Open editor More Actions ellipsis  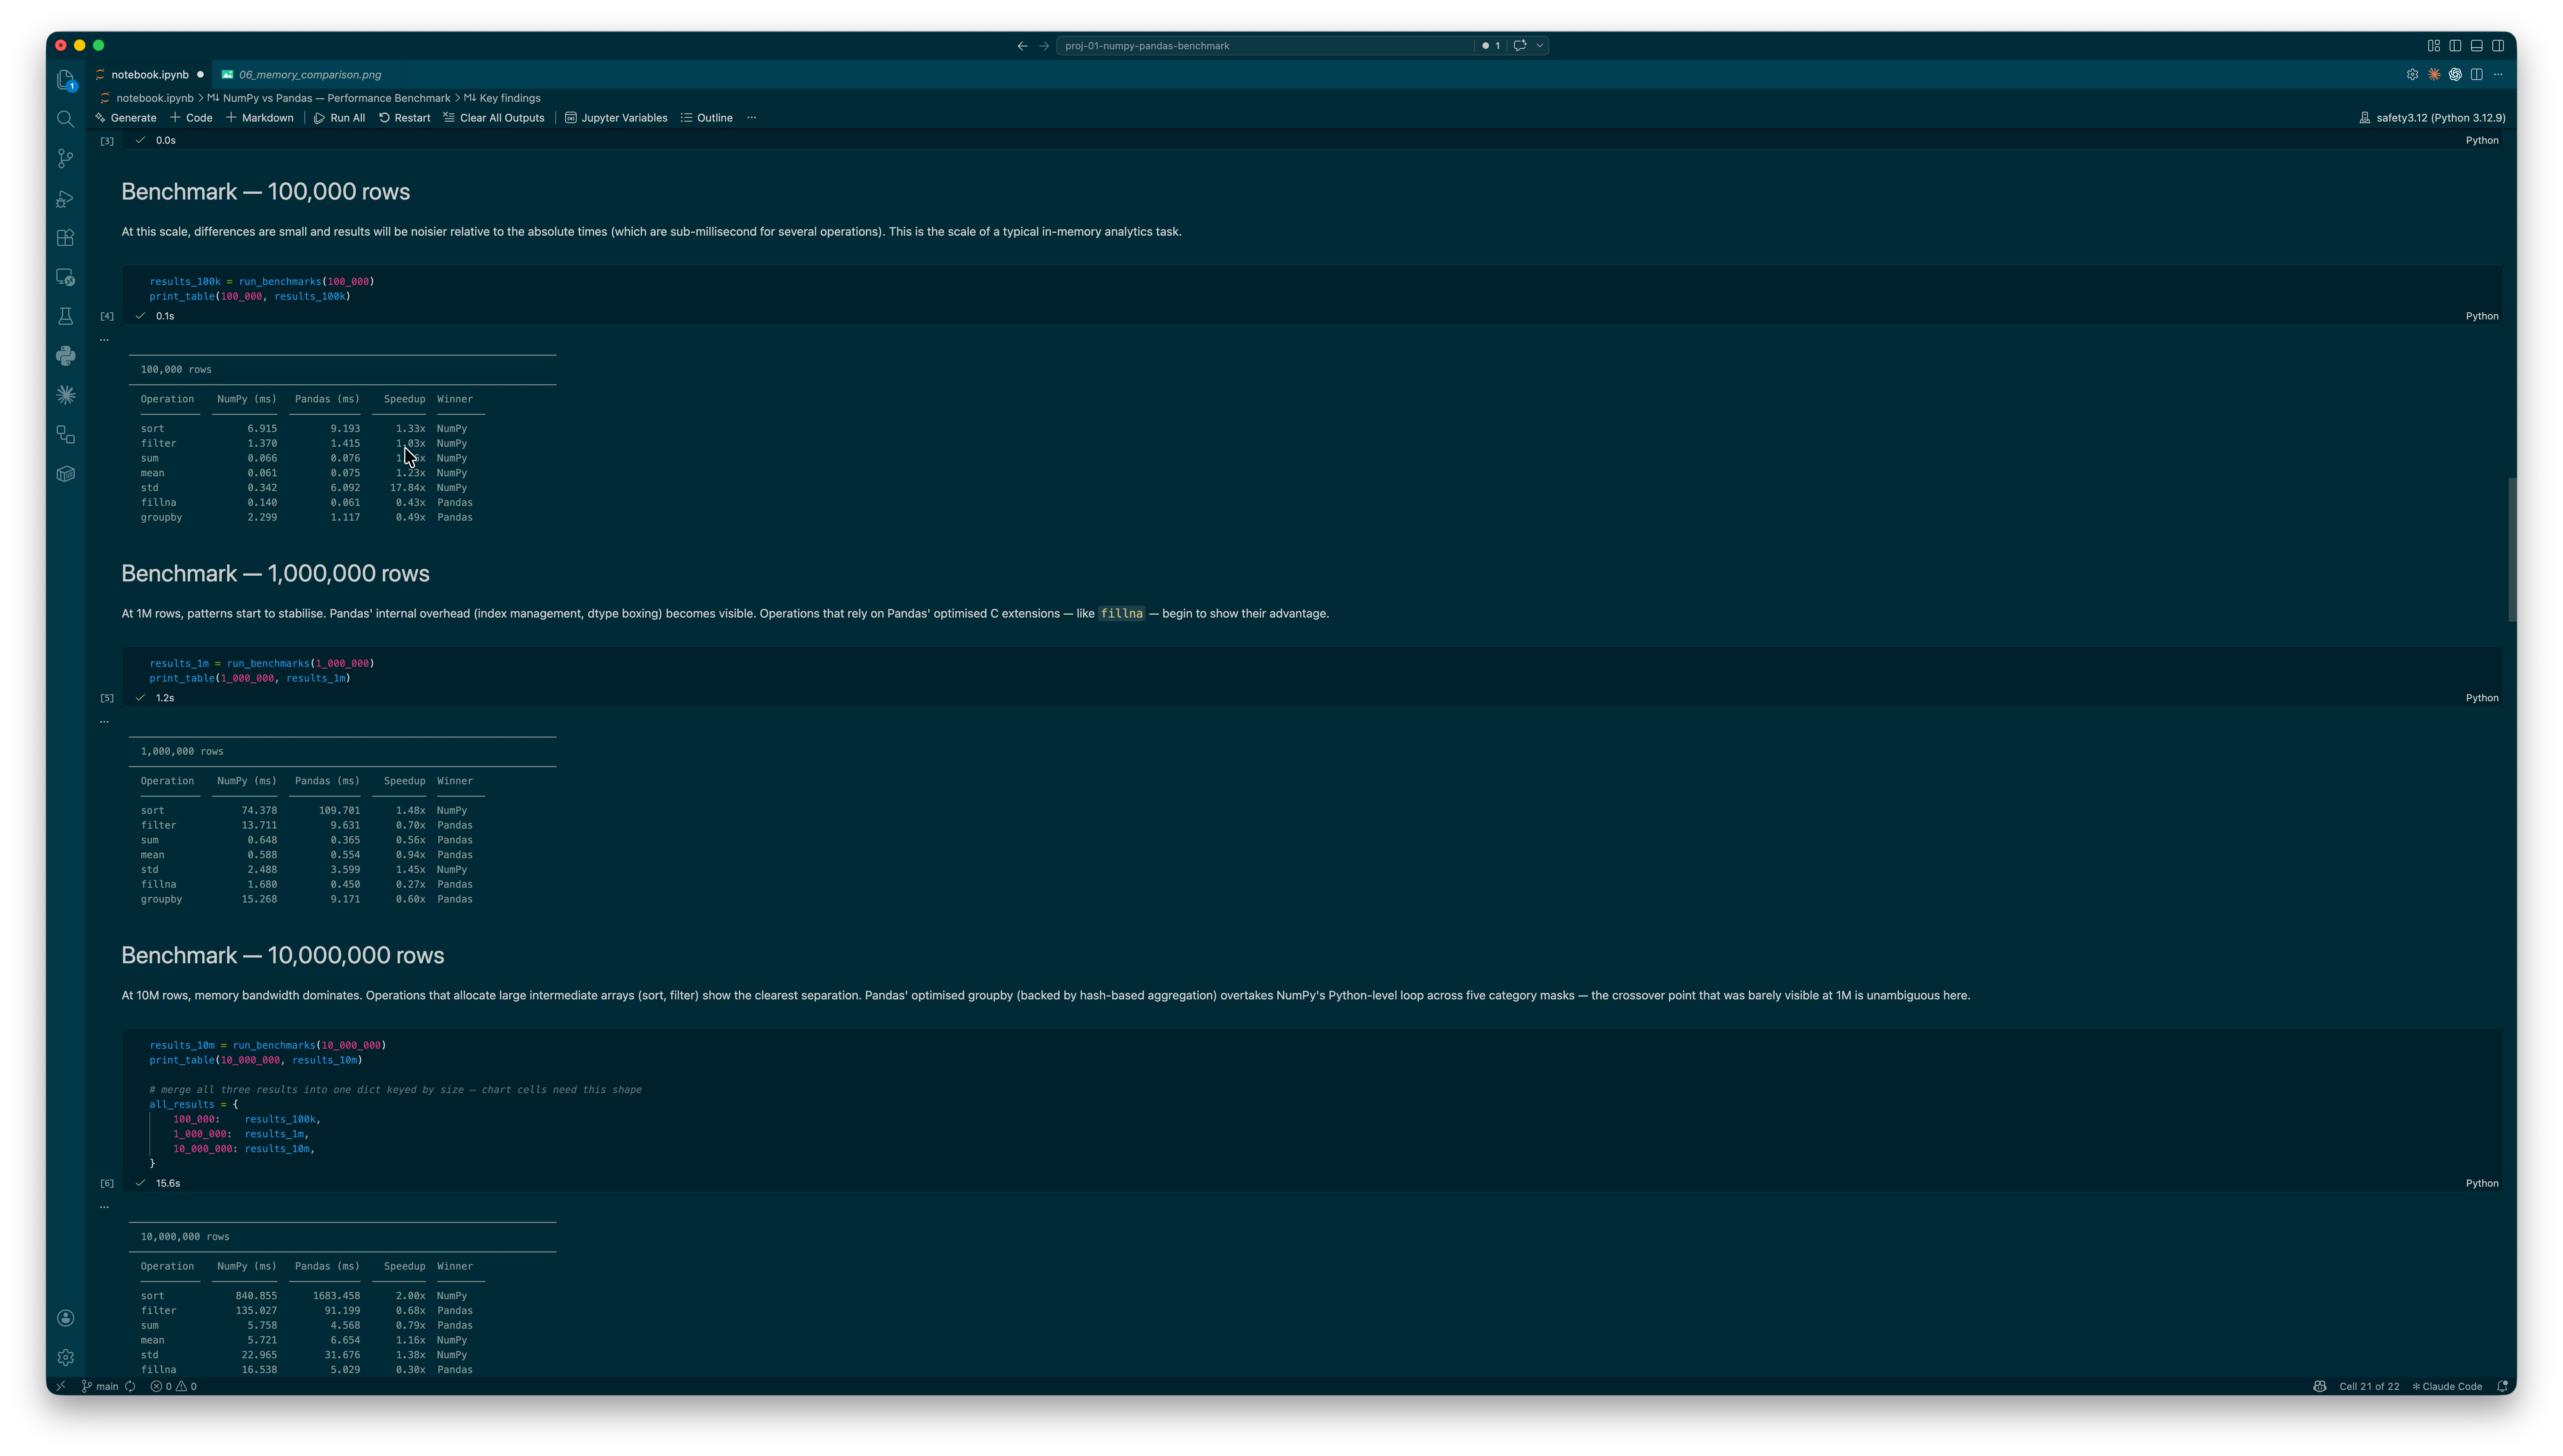(x=2498, y=74)
